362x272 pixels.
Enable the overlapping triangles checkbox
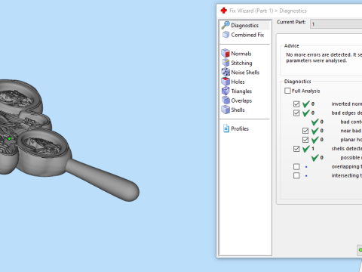[296, 166]
